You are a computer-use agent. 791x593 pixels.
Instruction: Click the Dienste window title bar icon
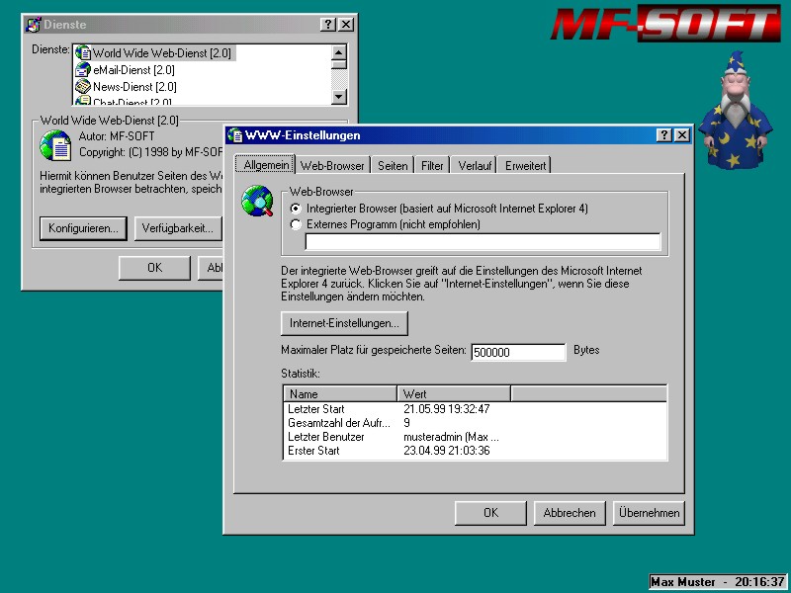pyautogui.click(x=34, y=24)
